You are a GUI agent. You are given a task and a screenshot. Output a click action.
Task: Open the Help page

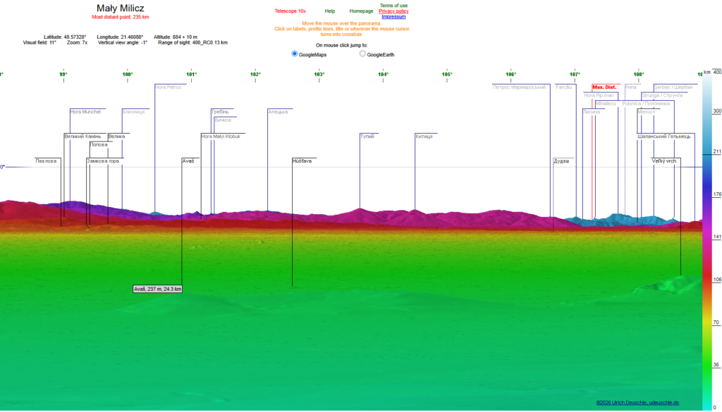pos(330,11)
